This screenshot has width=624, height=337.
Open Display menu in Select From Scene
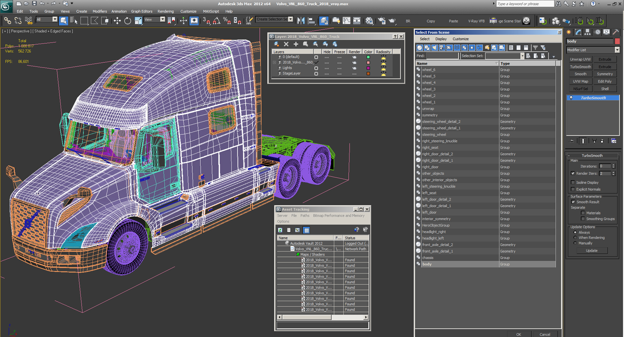[441, 39]
